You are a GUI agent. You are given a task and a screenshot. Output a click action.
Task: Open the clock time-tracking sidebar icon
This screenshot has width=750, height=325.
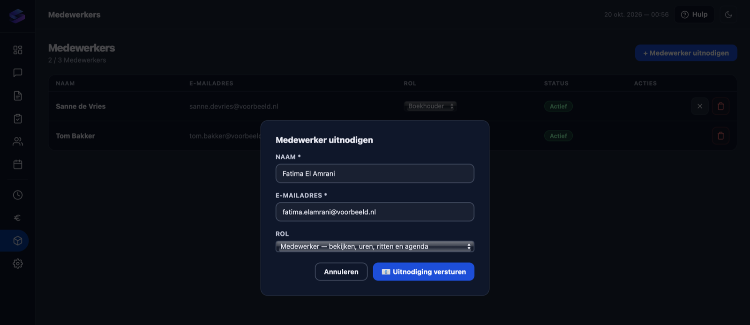click(x=18, y=195)
